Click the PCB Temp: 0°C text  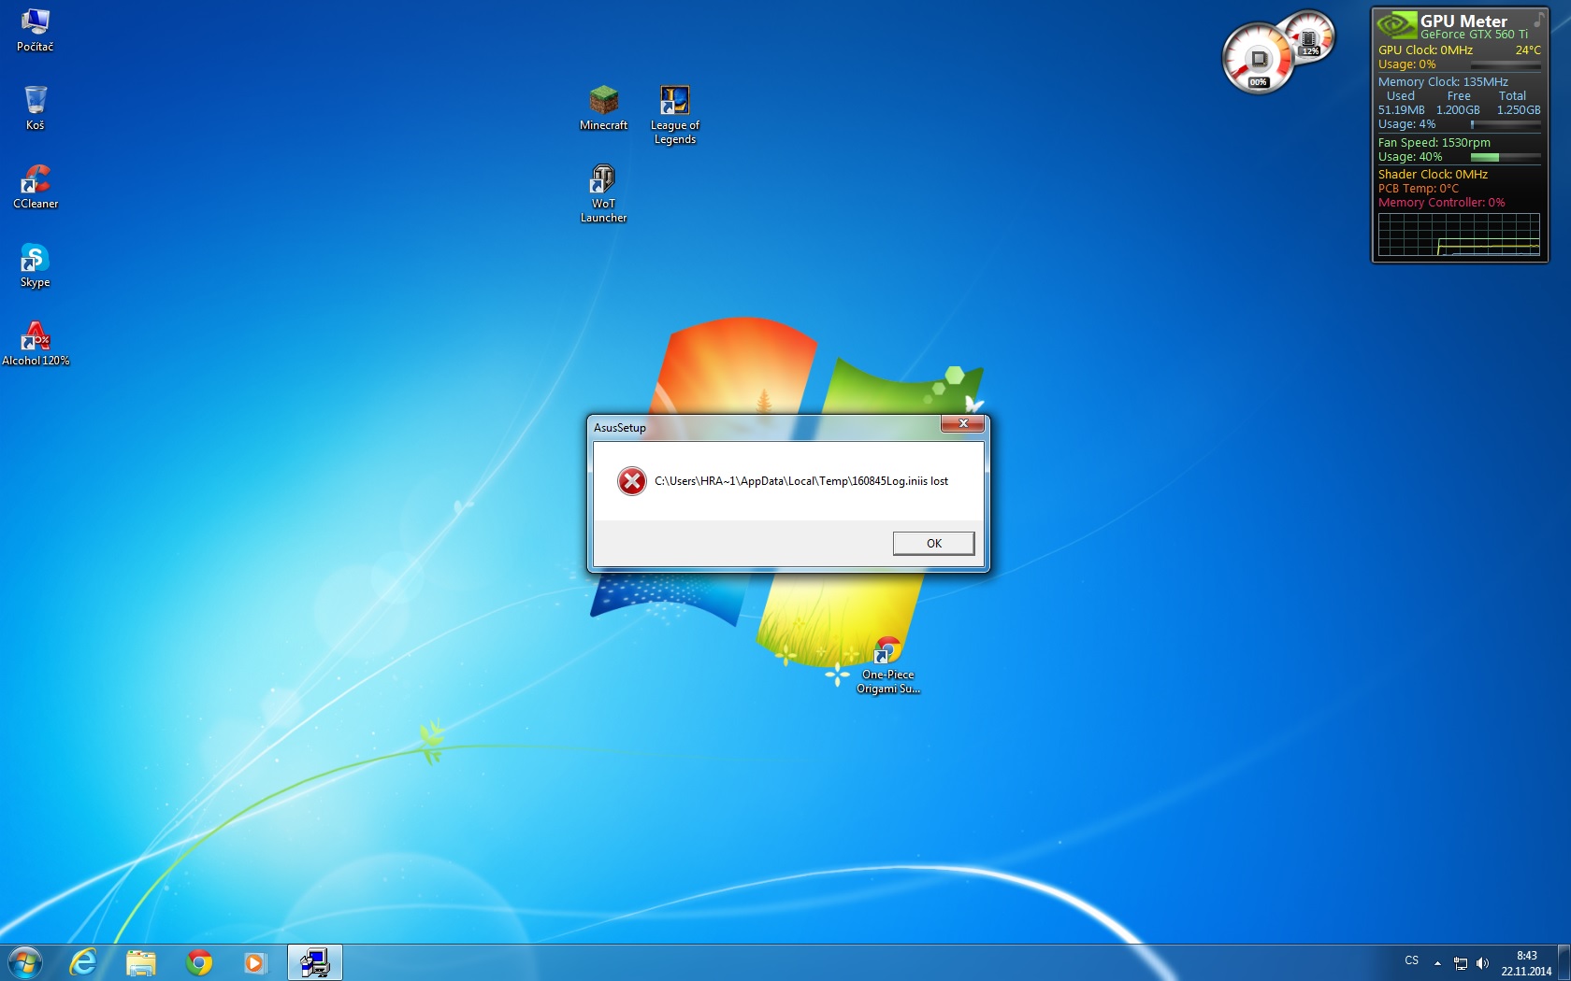pyautogui.click(x=1418, y=189)
